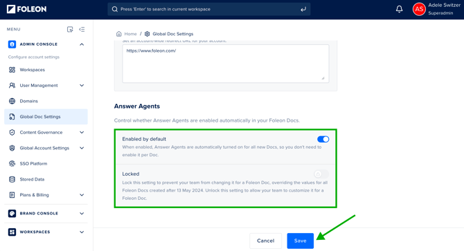
Task: Open the notifications bell
Action: [399, 9]
